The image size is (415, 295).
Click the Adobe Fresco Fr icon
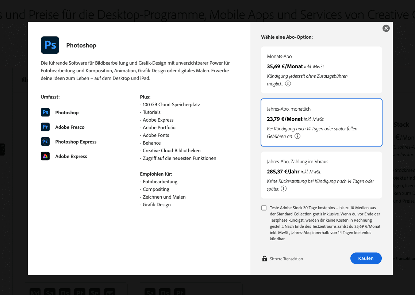click(45, 127)
